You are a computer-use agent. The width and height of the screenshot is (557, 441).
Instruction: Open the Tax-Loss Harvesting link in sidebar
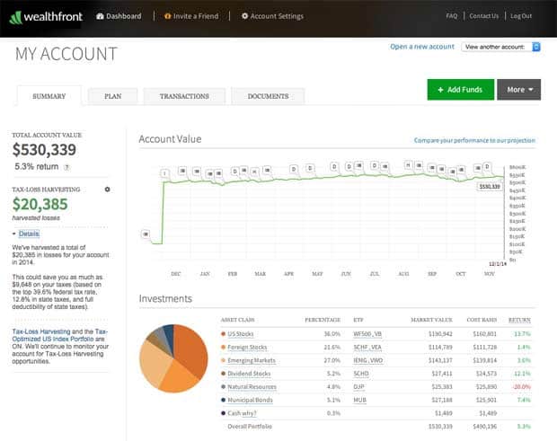point(41,331)
